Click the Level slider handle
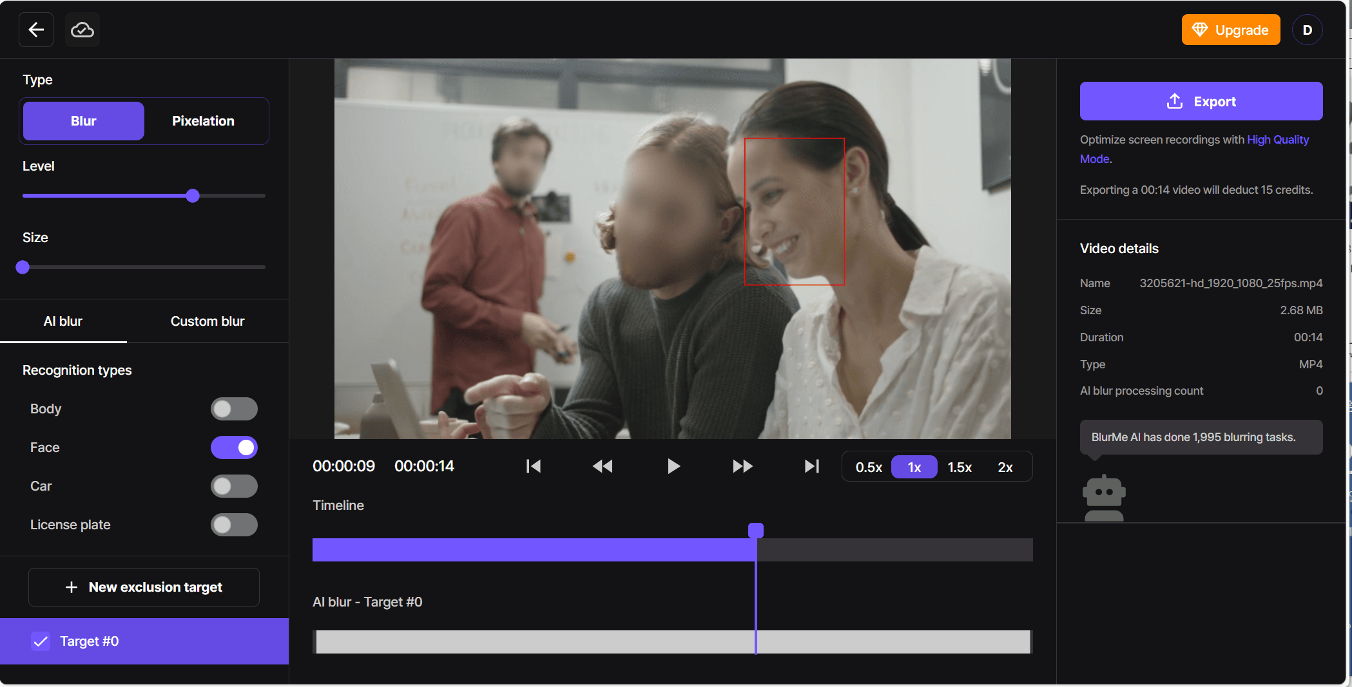This screenshot has width=1352, height=687. 193,196
